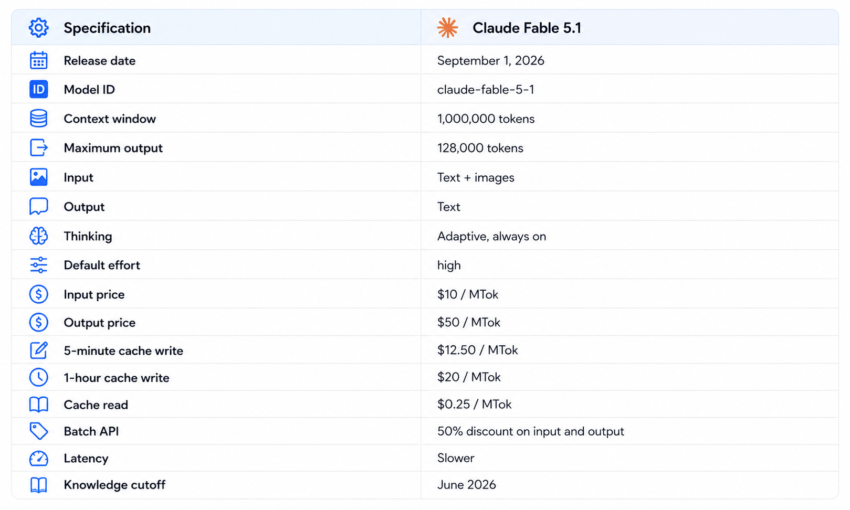Screen dimensions: 850x510
Task: Click the calendar icon for Release date
Action: pyautogui.click(x=38, y=60)
